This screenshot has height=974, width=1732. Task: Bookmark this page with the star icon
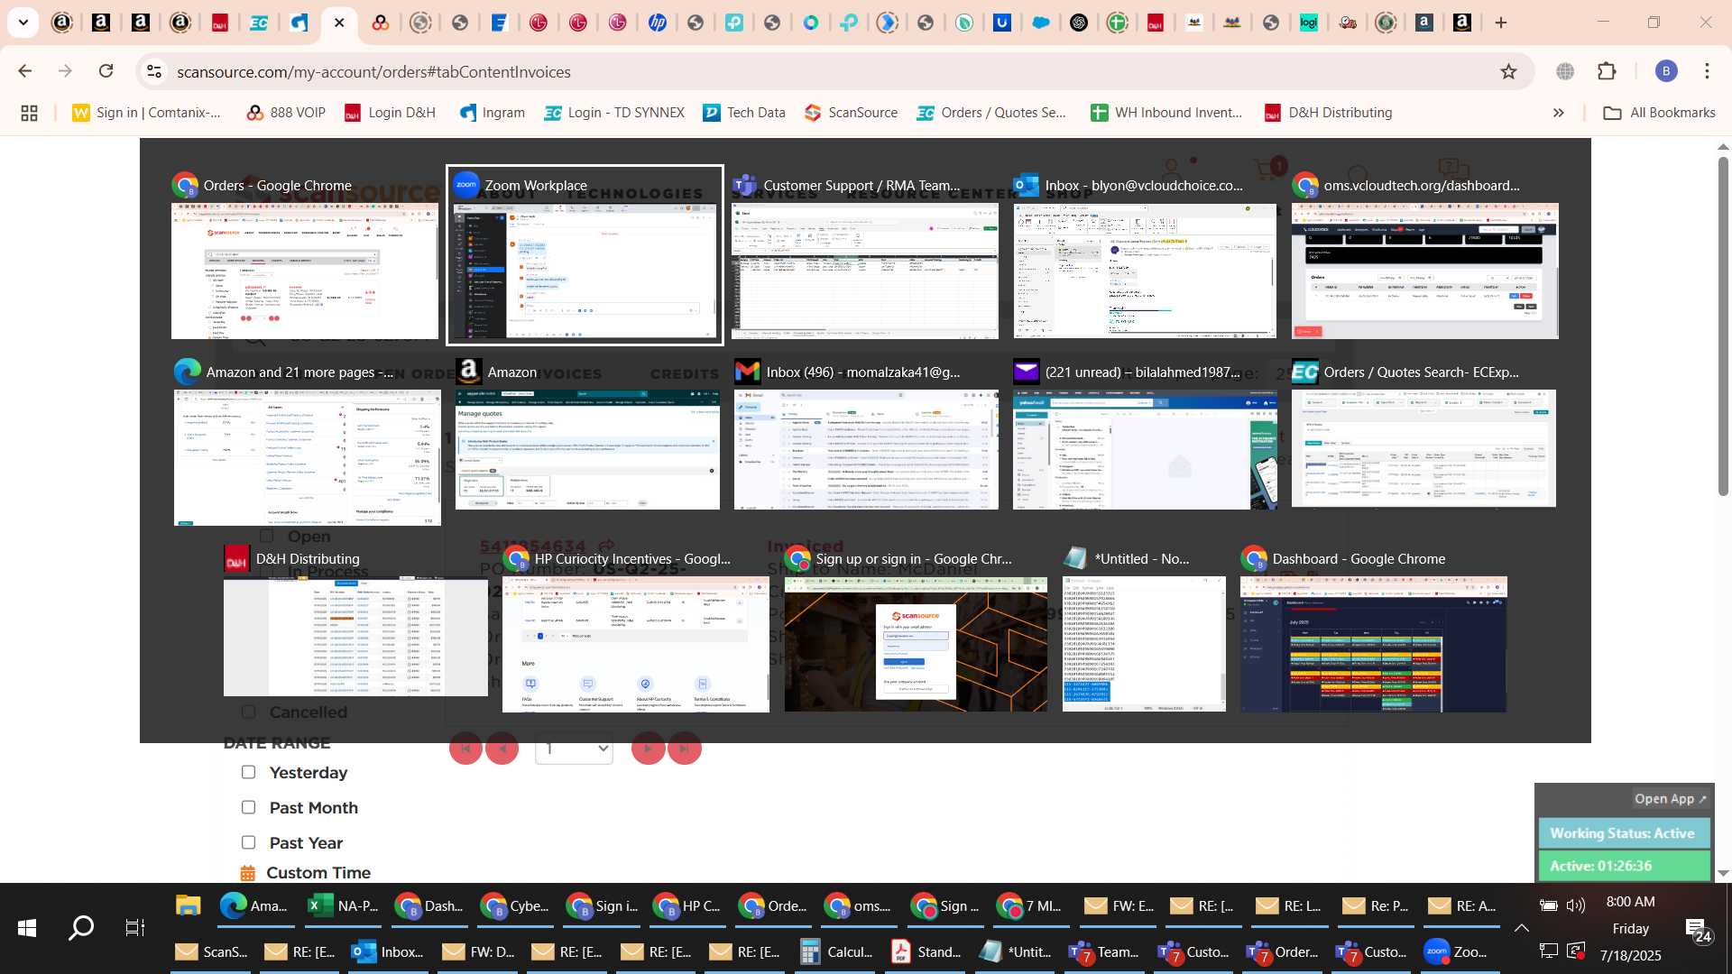click(x=1508, y=71)
